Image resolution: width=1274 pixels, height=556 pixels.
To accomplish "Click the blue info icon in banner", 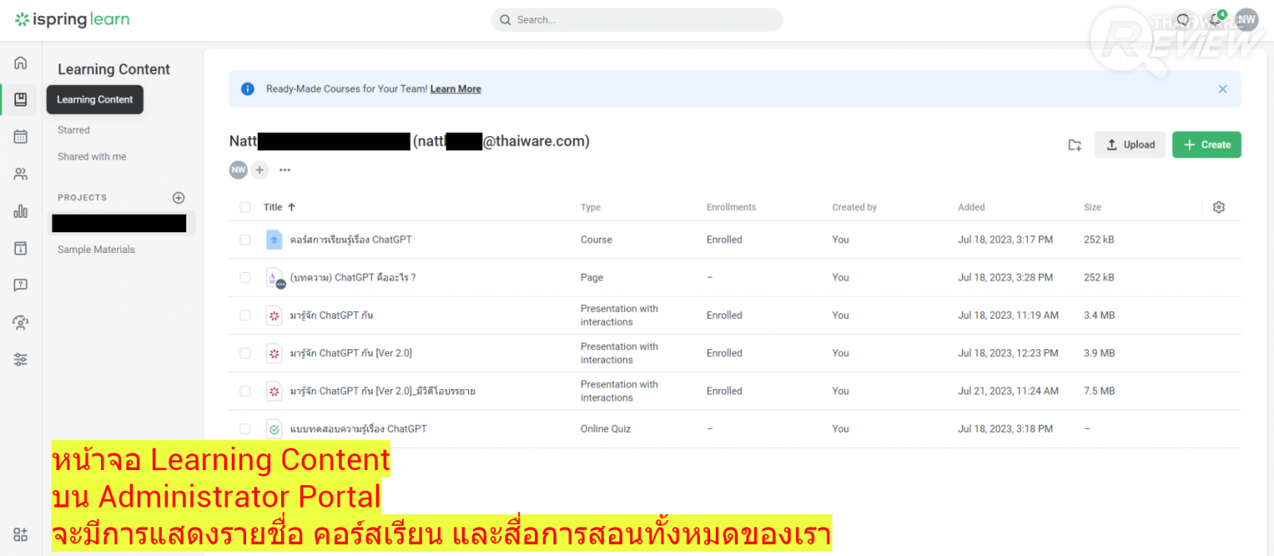I will tap(248, 89).
